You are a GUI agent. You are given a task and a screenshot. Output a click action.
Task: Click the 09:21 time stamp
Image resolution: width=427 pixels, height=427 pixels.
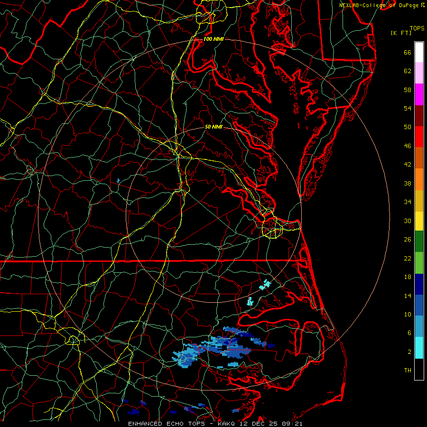click(293, 424)
